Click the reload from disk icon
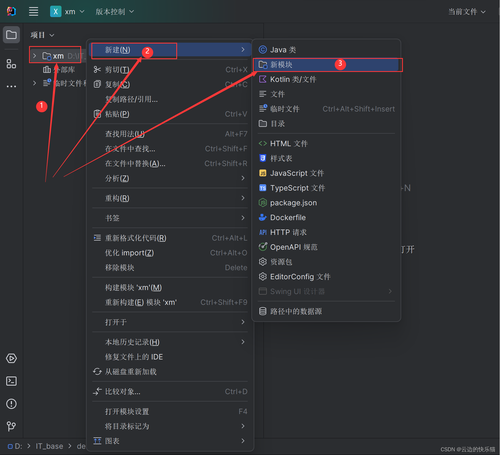The width and height of the screenshot is (500, 455). coord(97,371)
